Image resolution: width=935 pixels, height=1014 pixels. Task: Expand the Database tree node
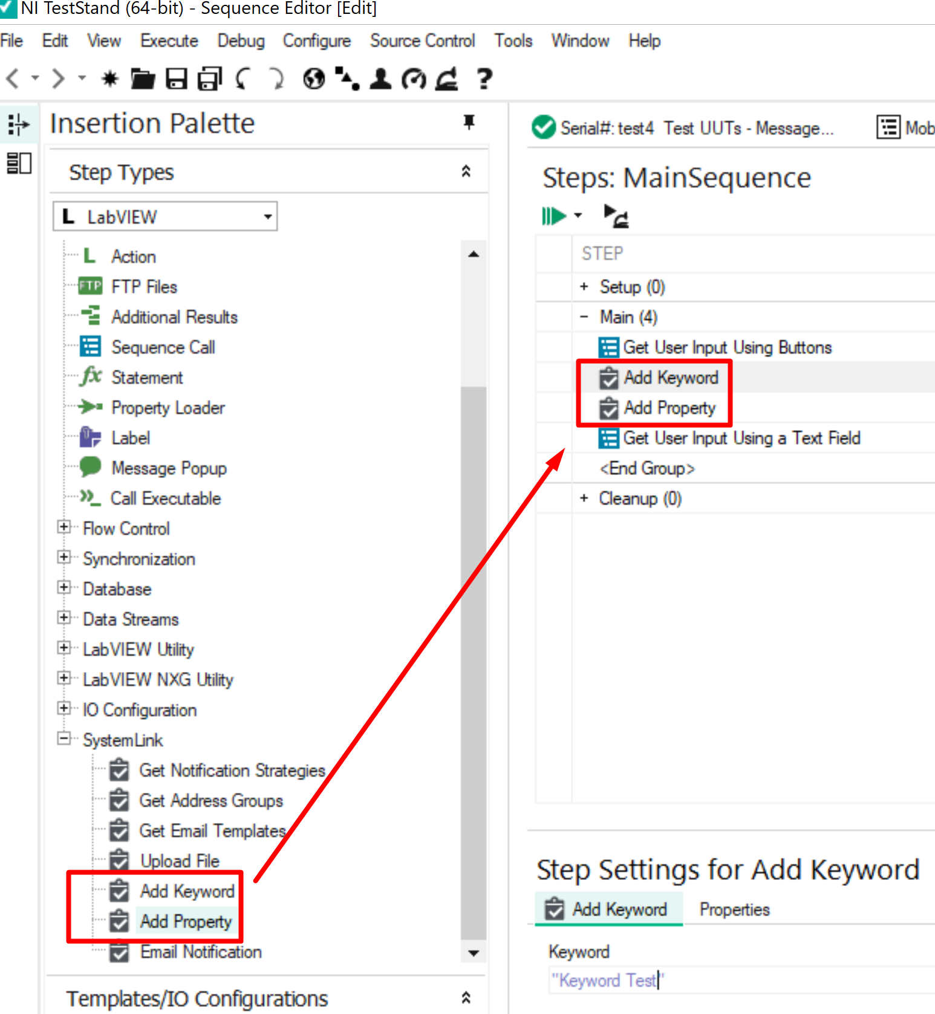64,587
